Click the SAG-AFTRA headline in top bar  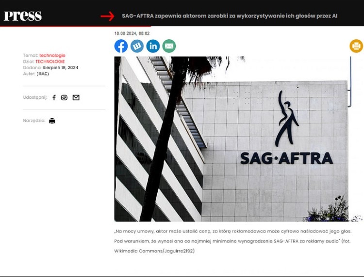(x=230, y=16)
